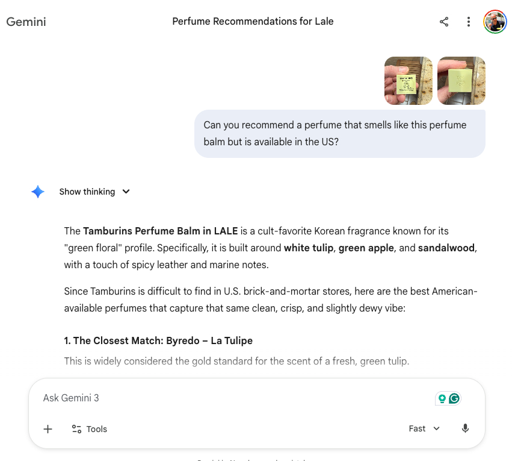Click the Grammarly G icon in prompt box
The width and height of the screenshot is (512, 461).
pos(454,398)
